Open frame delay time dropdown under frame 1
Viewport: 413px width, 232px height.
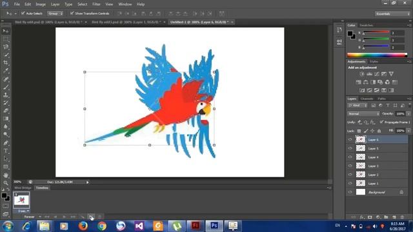23,211
